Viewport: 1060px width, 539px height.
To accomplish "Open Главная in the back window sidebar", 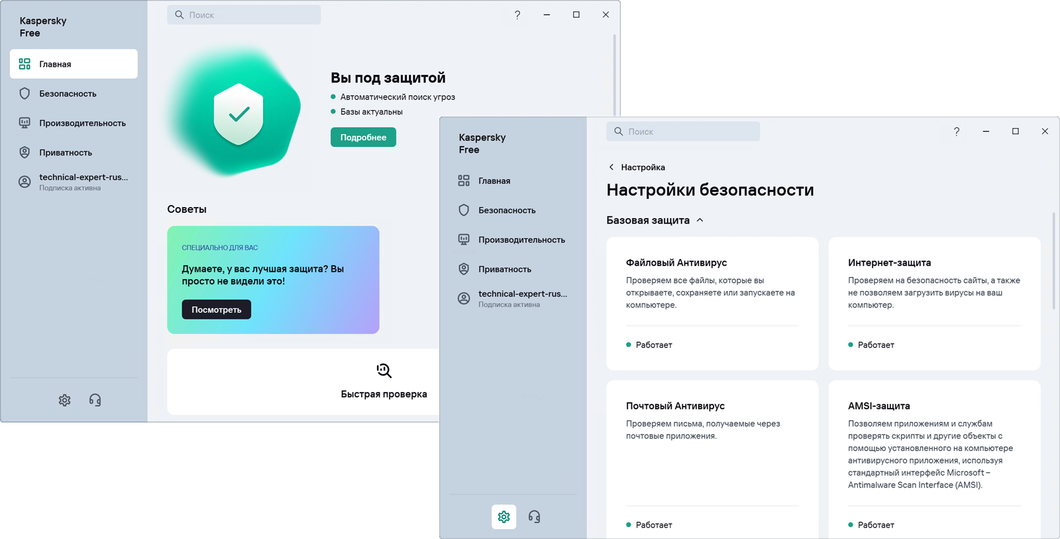I will (x=74, y=64).
